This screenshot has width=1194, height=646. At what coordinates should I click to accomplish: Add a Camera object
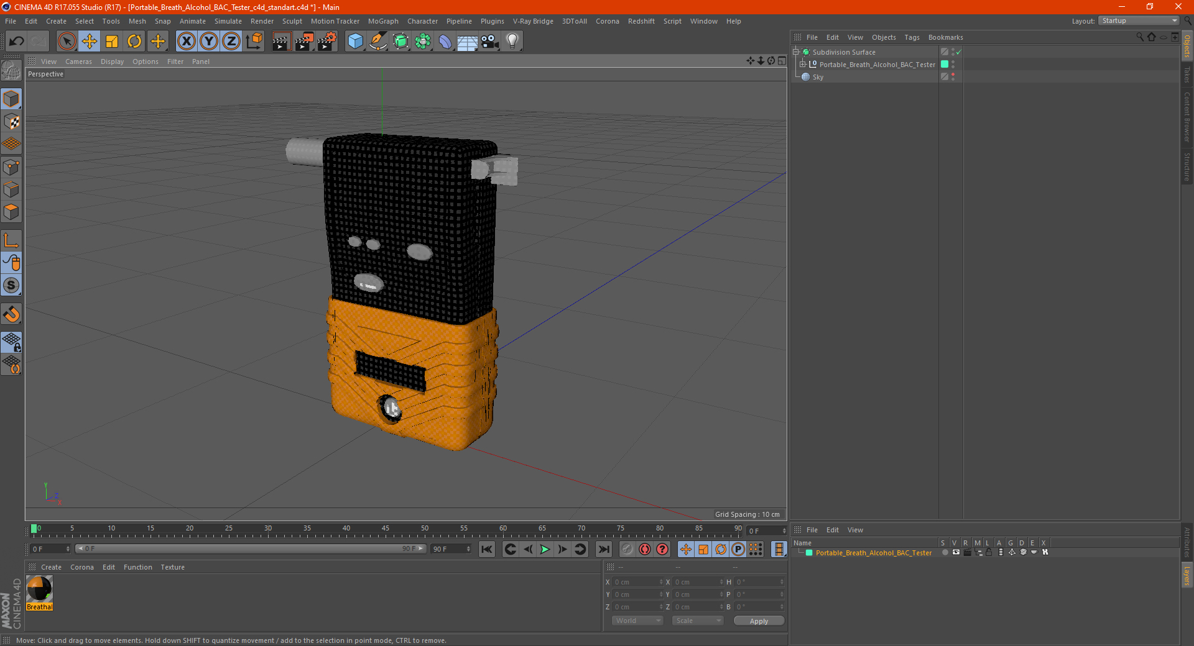[490, 42]
